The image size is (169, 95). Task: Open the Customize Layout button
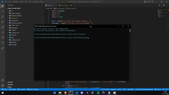[x=152, y=2]
